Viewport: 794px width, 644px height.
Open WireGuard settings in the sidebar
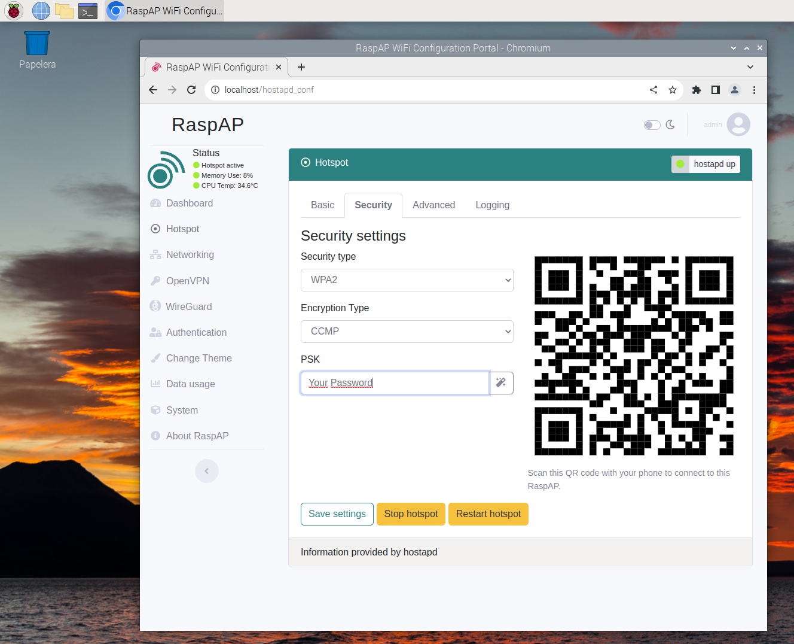point(181,307)
